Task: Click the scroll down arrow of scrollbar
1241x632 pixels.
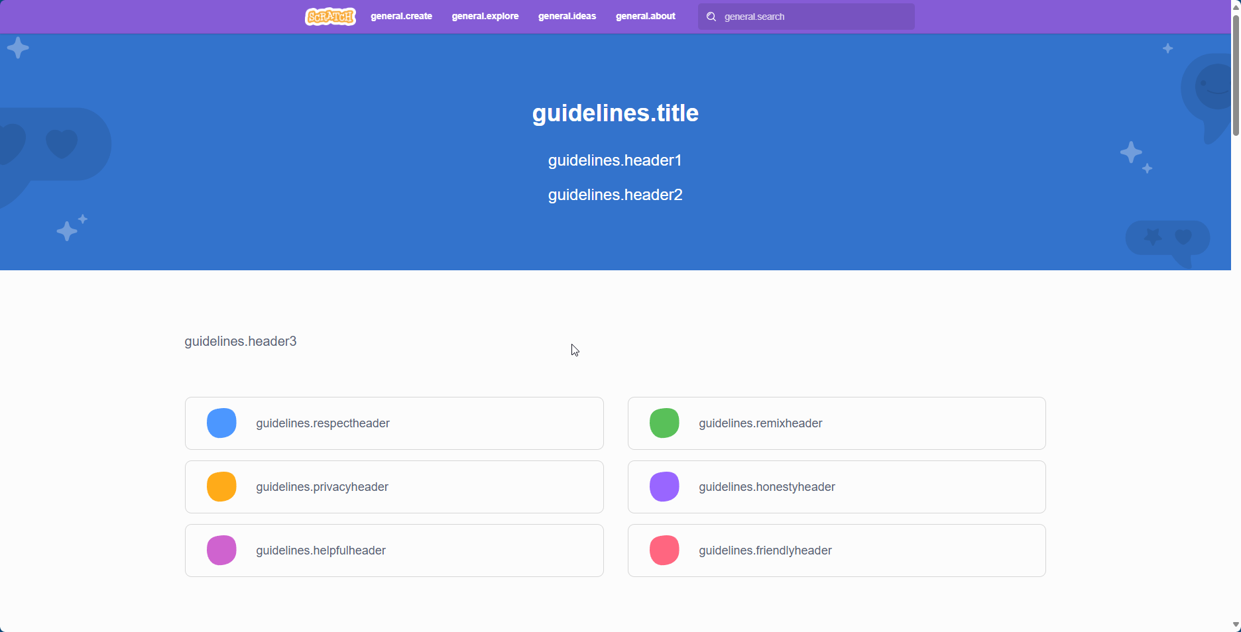Action: click(x=1236, y=625)
